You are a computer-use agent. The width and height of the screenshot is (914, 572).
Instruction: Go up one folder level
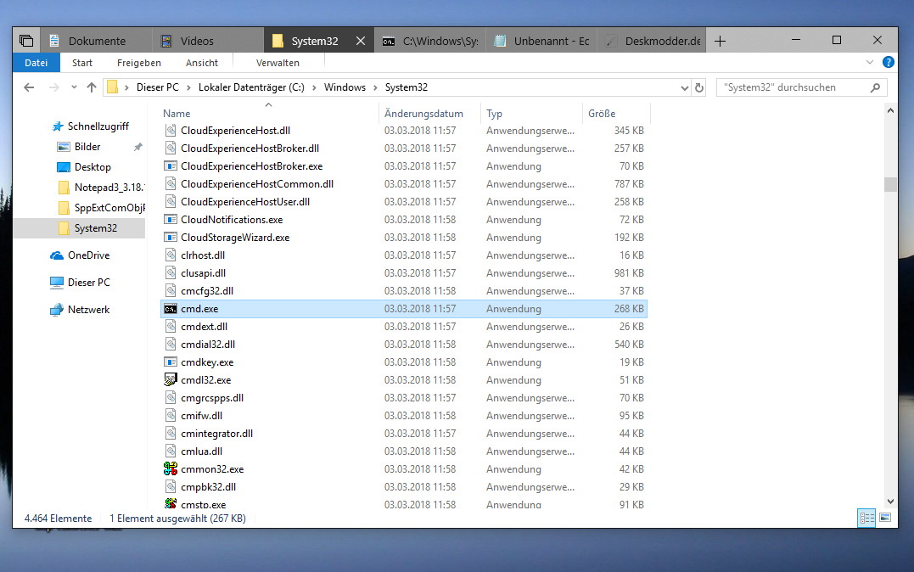pyautogui.click(x=92, y=87)
